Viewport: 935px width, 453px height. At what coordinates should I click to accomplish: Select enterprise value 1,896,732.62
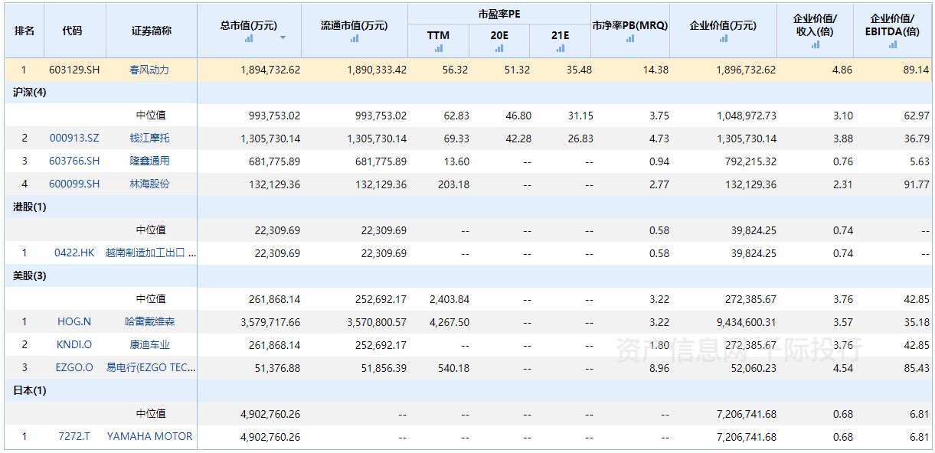pyautogui.click(x=746, y=70)
